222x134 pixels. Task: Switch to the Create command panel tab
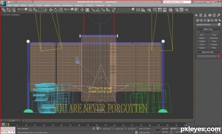[x=196, y=15]
